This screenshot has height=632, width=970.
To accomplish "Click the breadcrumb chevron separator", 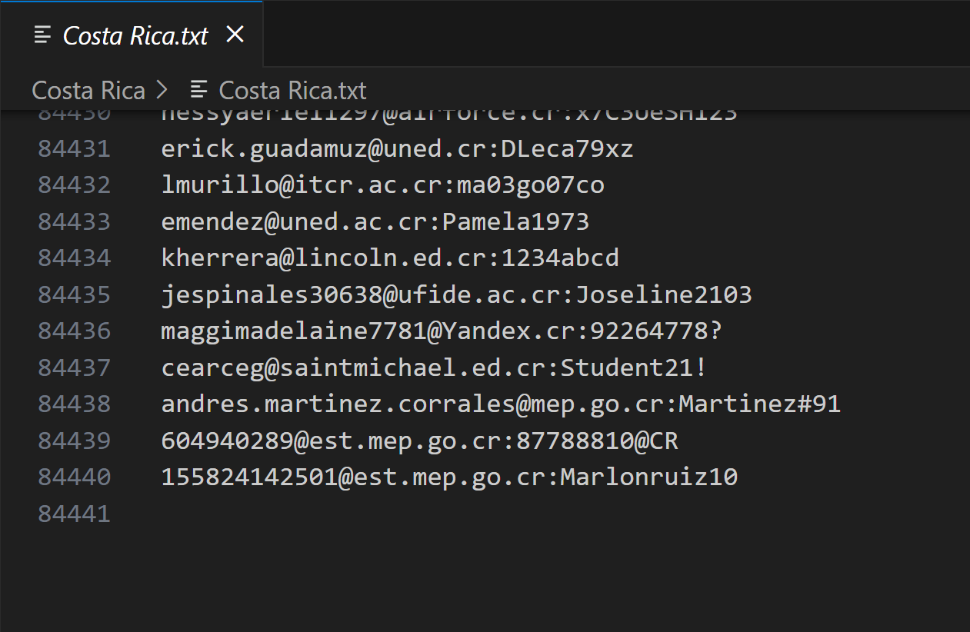I will click(162, 91).
